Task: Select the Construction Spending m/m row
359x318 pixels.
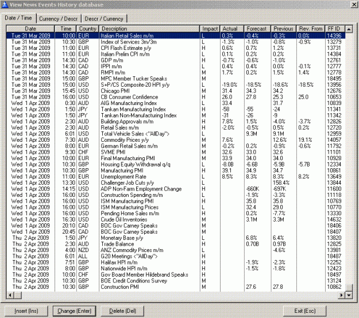Action: 176,195
